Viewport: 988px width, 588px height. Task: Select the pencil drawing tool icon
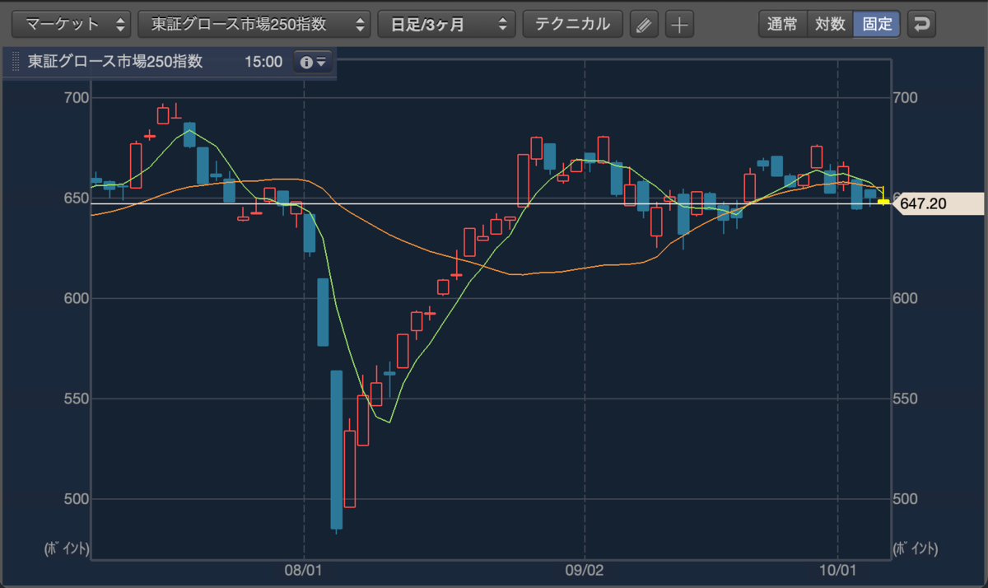[645, 25]
